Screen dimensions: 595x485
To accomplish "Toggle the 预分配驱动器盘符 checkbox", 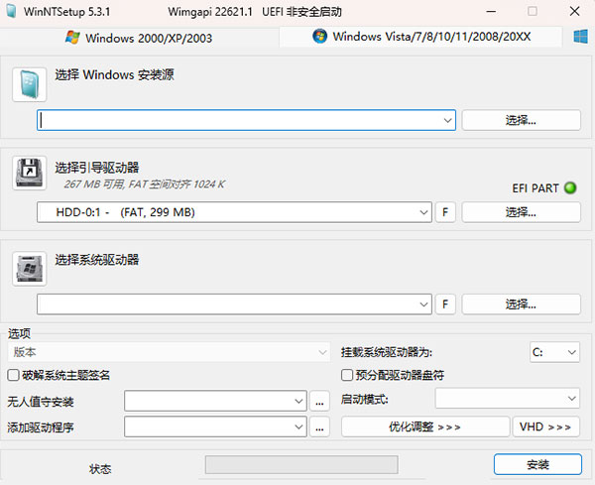I will point(347,376).
